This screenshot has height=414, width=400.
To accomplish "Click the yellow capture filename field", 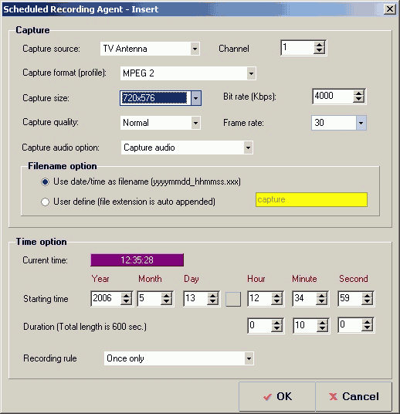I will click(x=311, y=199).
